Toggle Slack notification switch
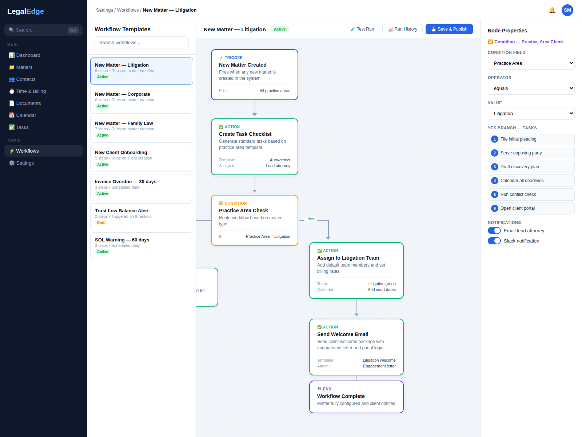582x437 pixels. (x=494, y=241)
